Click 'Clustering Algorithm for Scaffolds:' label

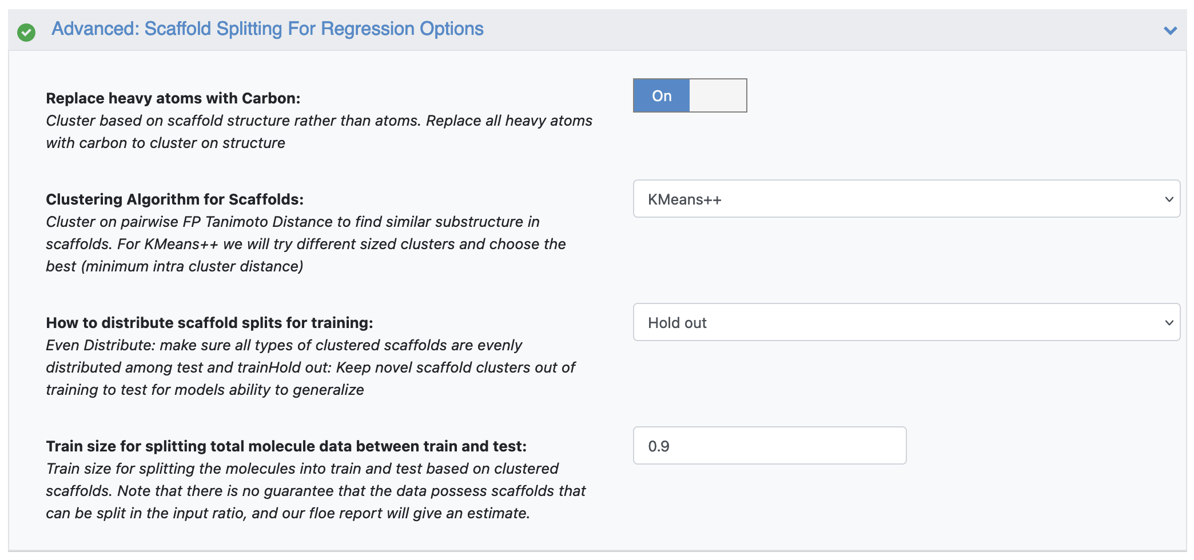(x=175, y=199)
